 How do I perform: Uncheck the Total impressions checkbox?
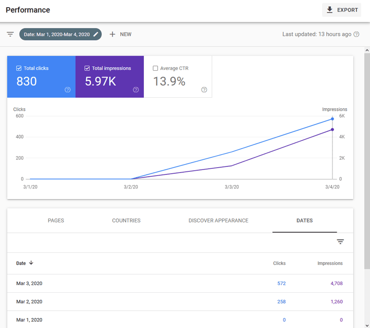click(87, 68)
